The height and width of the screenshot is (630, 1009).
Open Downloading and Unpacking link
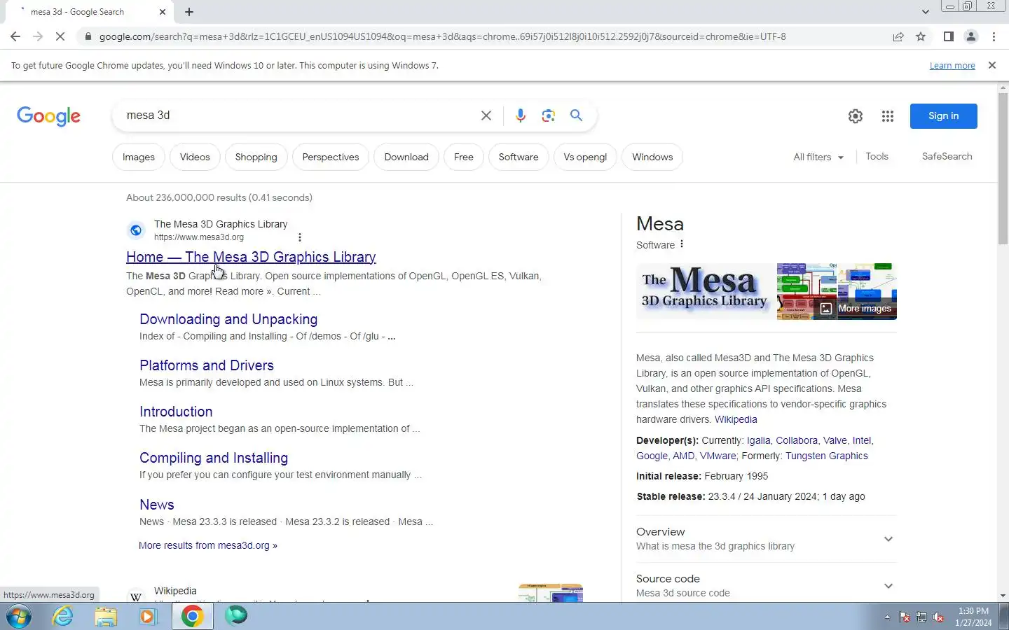pyautogui.click(x=228, y=319)
